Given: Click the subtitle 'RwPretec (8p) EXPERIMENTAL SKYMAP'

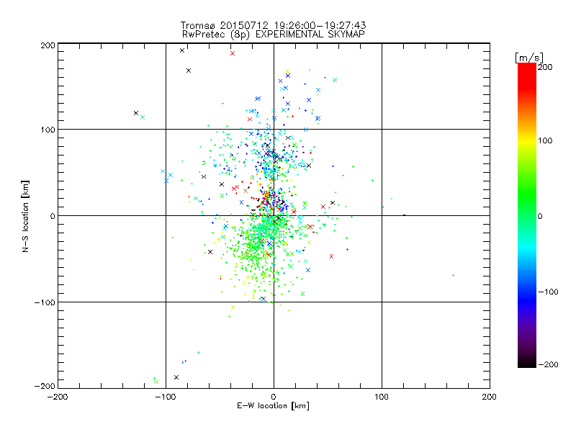Looking at the screenshot, I should point(274,34).
